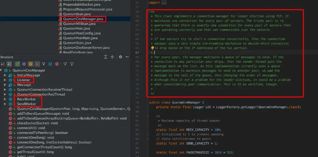
Task: Click the method icon beside addToSendQueue
Action: [10, 118]
